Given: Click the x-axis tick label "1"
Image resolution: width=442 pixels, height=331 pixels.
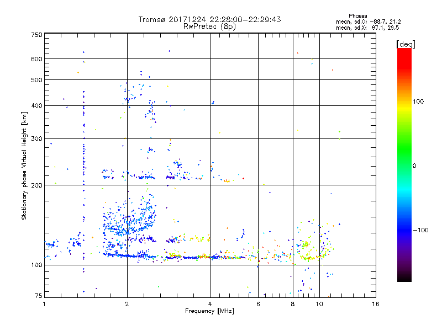Looking at the screenshot, I should (44, 304).
